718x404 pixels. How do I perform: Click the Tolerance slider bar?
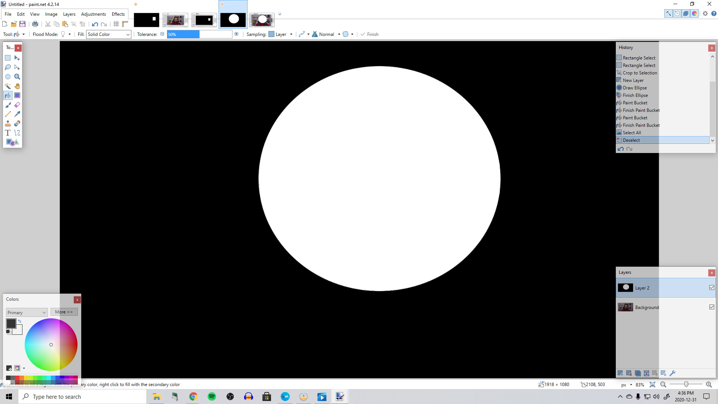coord(200,34)
